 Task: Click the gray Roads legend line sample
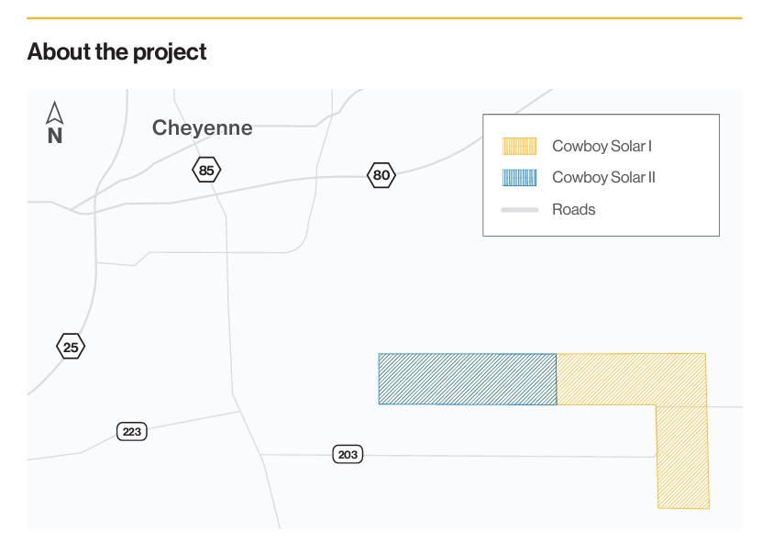(520, 210)
